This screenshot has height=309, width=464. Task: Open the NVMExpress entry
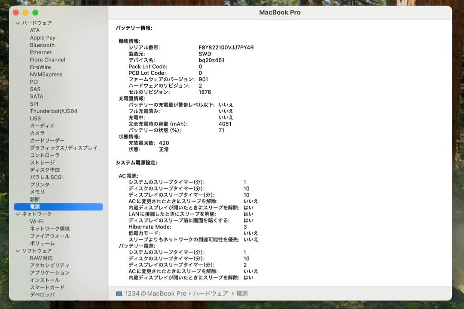coord(46,75)
